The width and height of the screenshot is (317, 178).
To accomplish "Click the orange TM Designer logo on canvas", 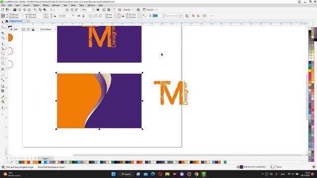I will point(171,93).
